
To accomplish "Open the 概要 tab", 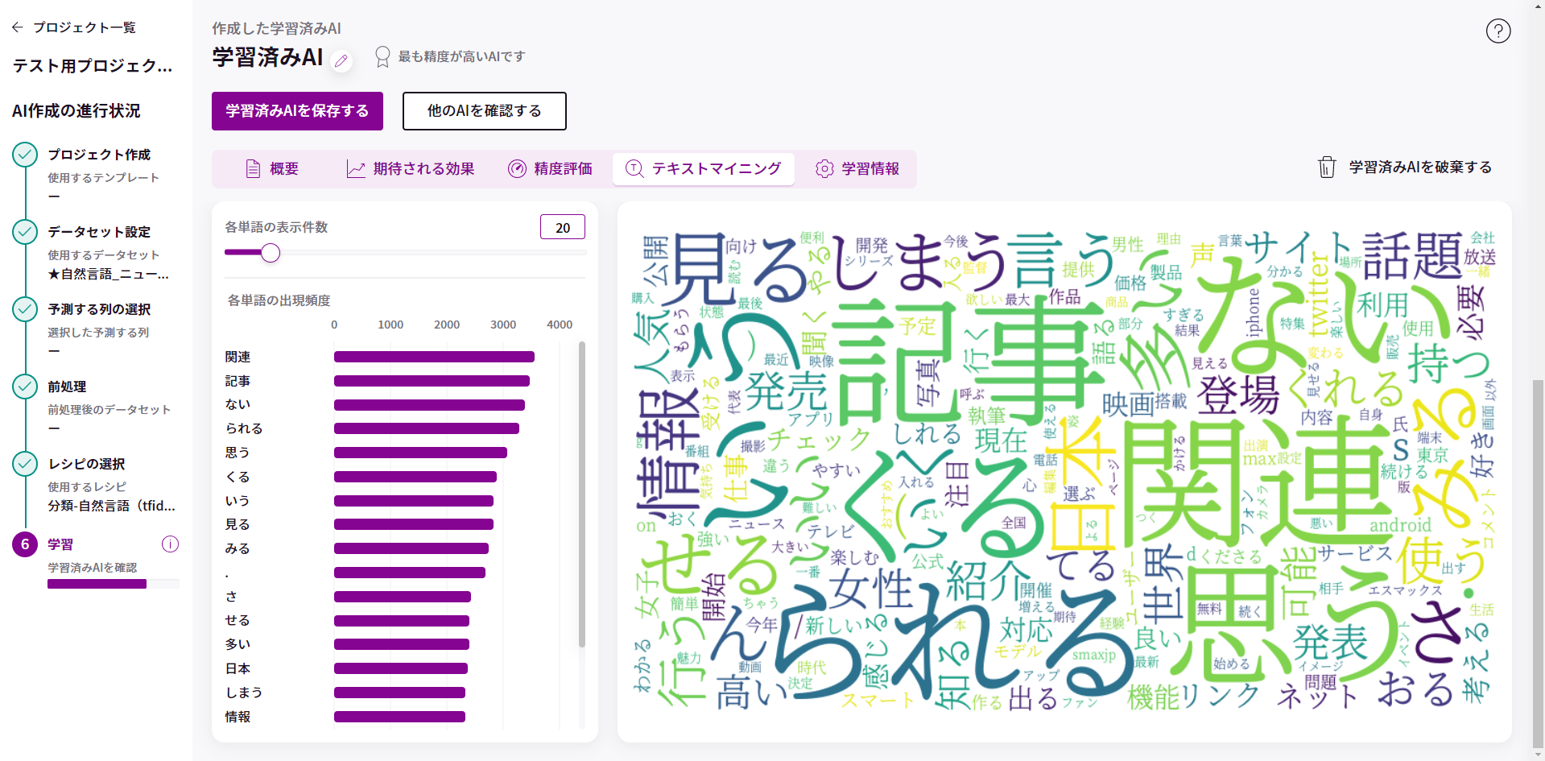I will pyautogui.click(x=272, y=169).
